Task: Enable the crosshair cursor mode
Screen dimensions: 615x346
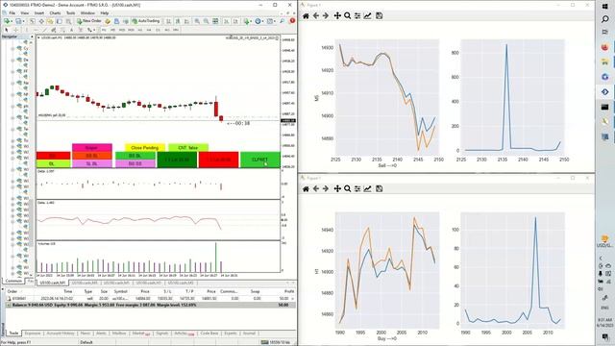Action: [15, 30]
